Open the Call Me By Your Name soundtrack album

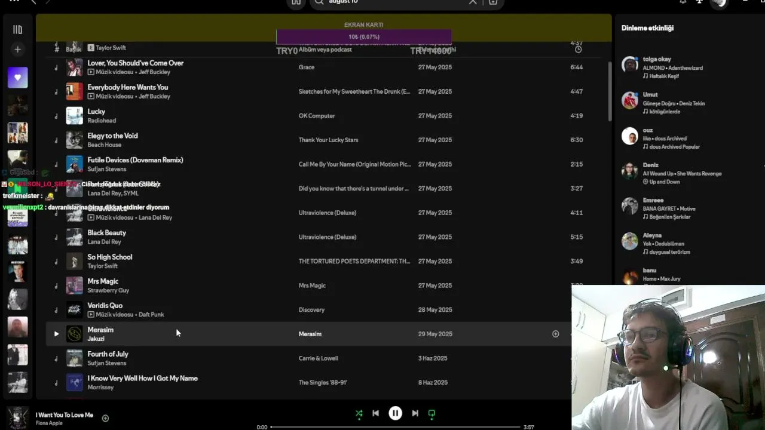click(355, 164)
